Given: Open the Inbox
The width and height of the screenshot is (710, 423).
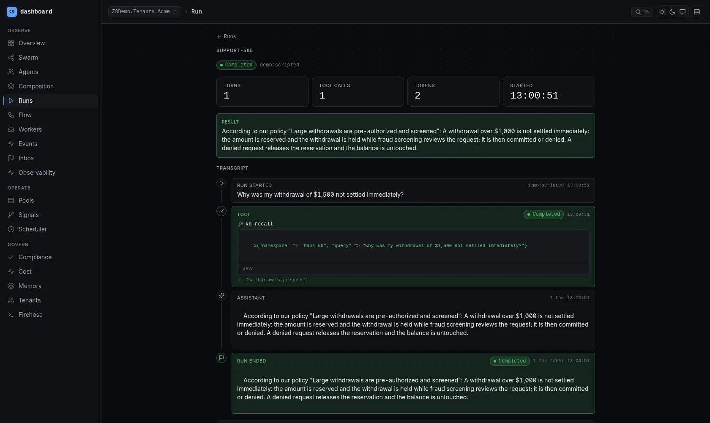Looking at the screenshot, I should tap(51, 158).
